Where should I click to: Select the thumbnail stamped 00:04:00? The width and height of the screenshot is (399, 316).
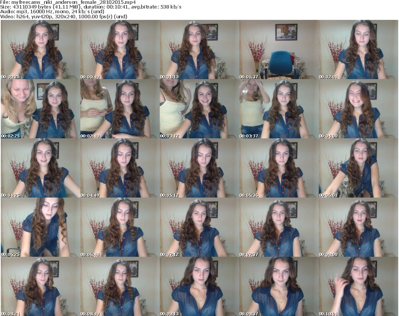point(358,109)
